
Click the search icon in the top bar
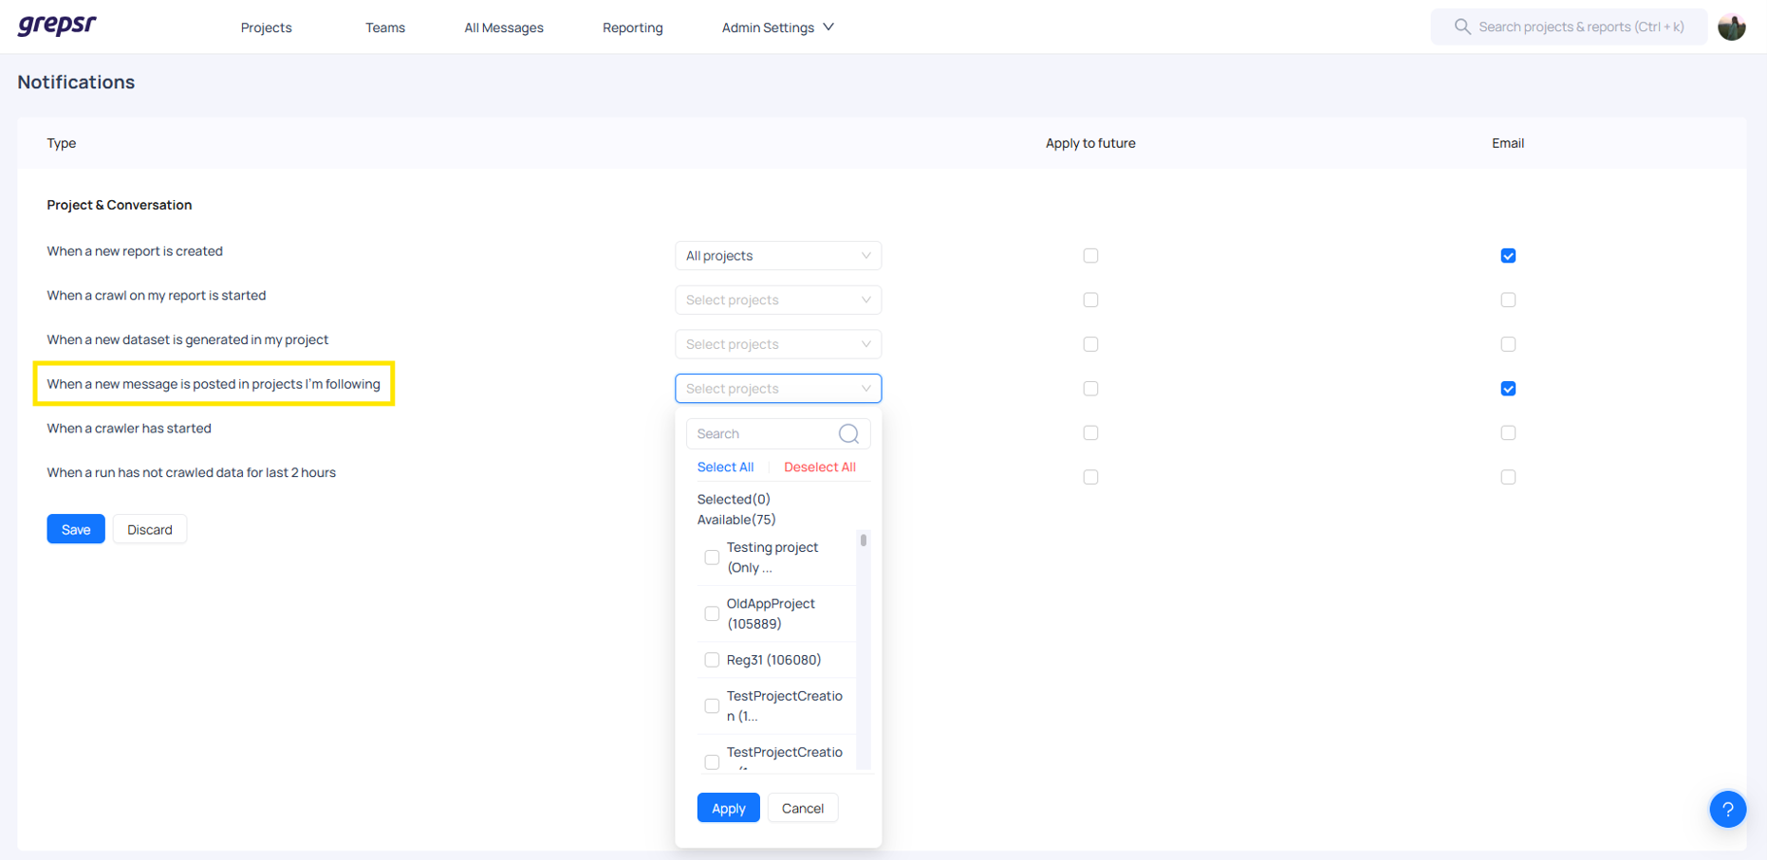1462,27
